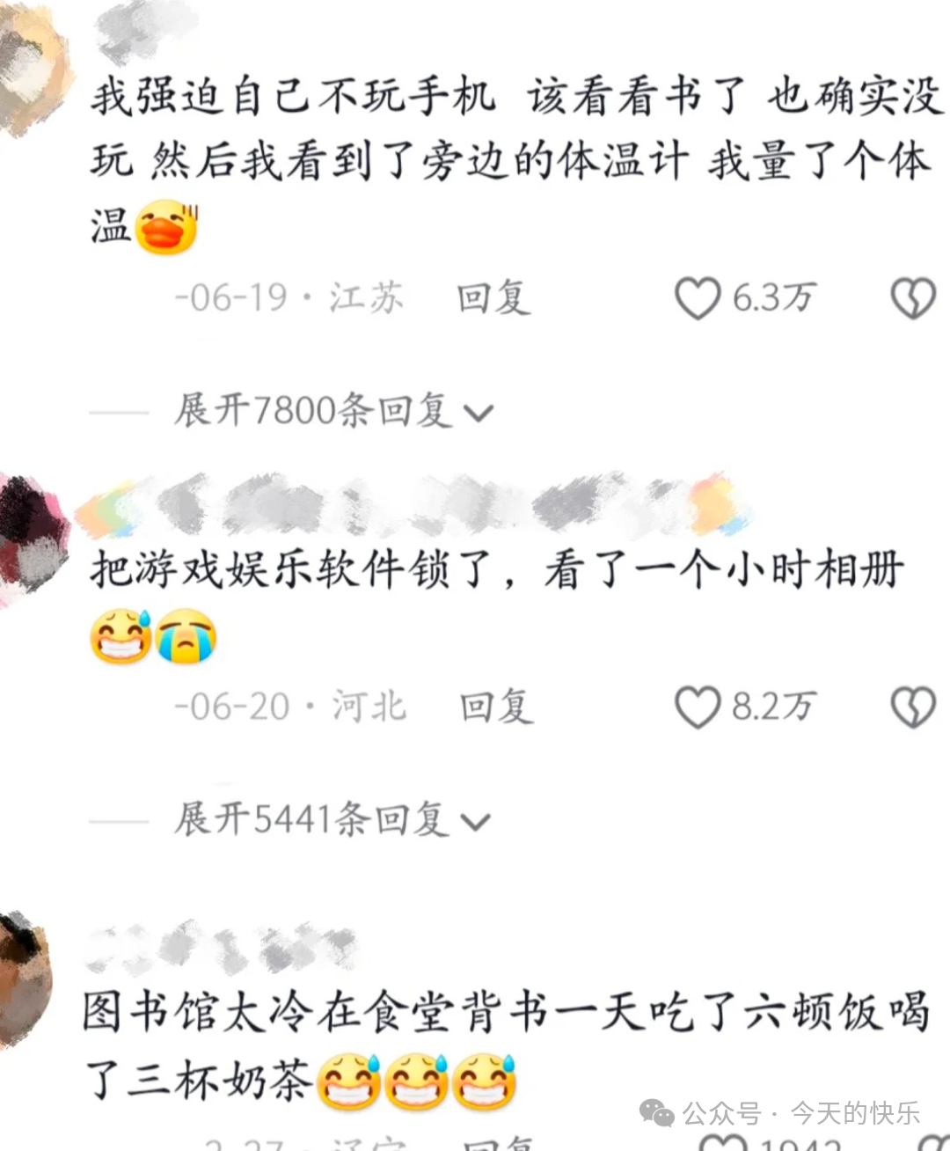Reply to the 06-20 河北 comment

pos(496,707)
